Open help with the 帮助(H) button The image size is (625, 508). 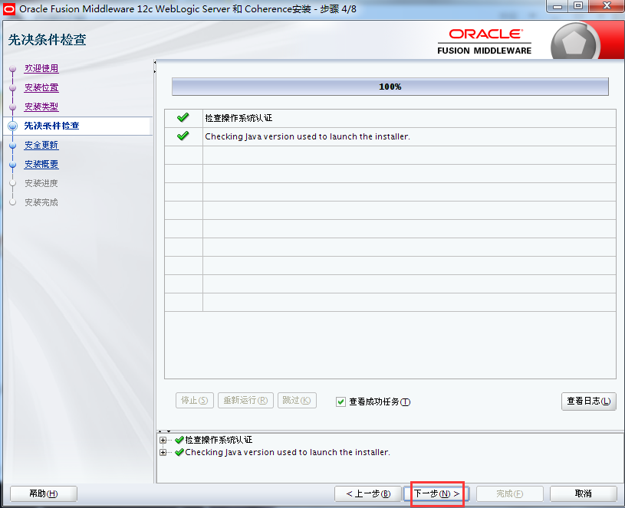click(44, 493)
